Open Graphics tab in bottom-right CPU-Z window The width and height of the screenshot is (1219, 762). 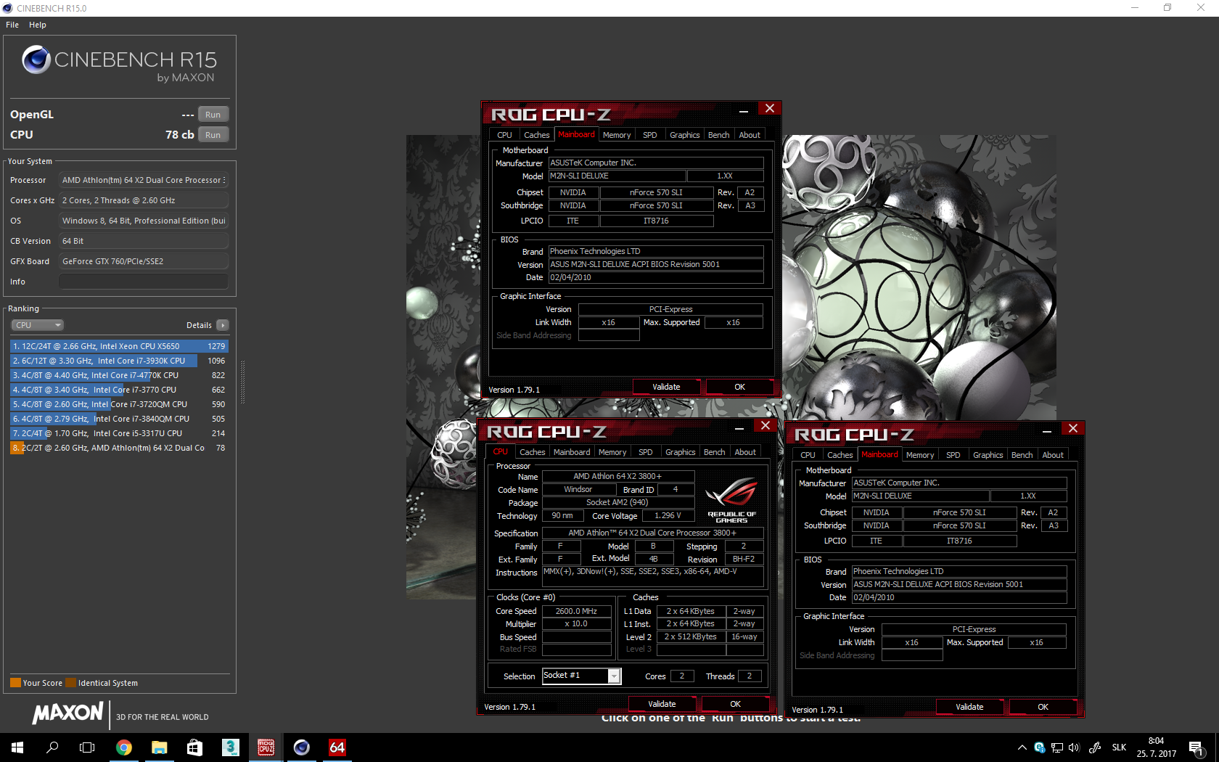tap(988, 455)
